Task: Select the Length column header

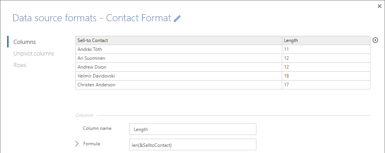Action: click(326, 40)
